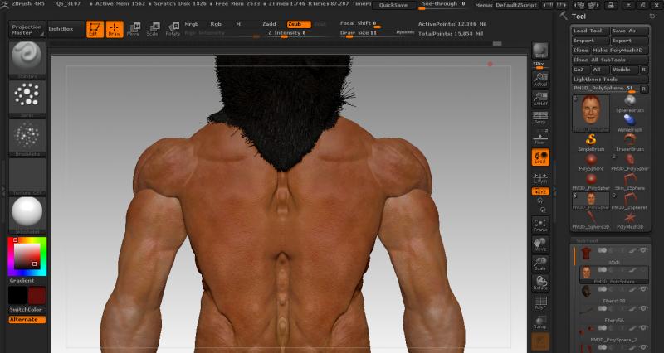
Task: Enable Rgb paint mode
Action: tap(216, 24)
